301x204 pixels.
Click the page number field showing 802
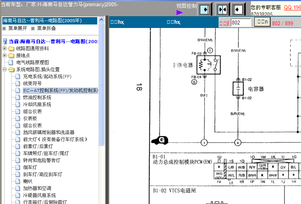241,23
